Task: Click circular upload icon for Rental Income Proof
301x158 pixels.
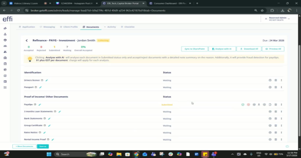Action: click(270, 140)
